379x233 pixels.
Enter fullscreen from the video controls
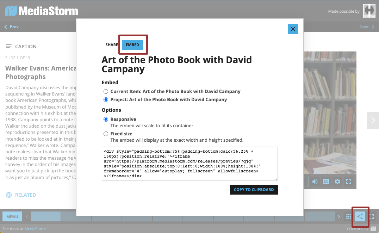tap(349, 181)
